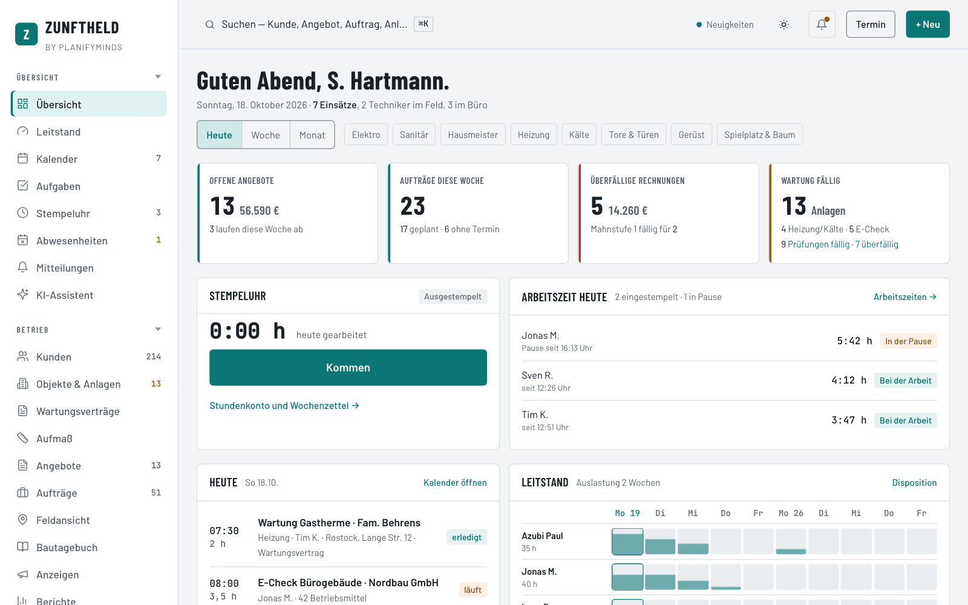Toggle the Heizung filter chip

click(534, 135)
